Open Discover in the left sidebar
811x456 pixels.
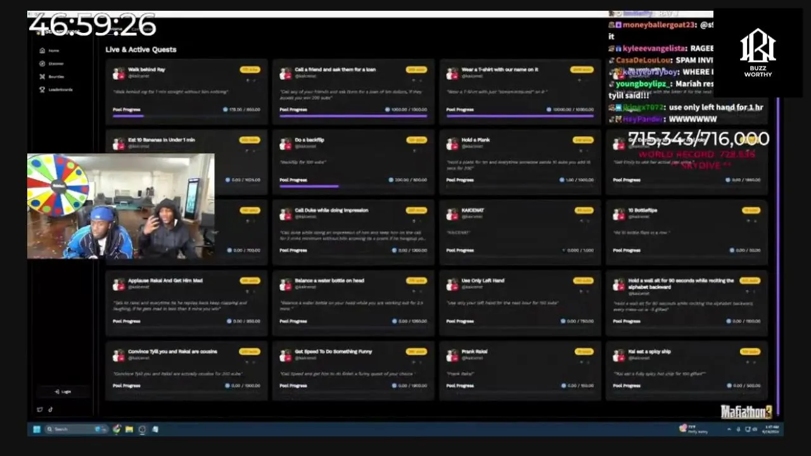tap(55, 63)
